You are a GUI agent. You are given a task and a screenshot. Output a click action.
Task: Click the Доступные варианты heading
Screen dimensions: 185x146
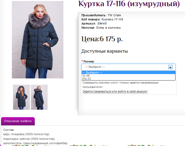105,51
